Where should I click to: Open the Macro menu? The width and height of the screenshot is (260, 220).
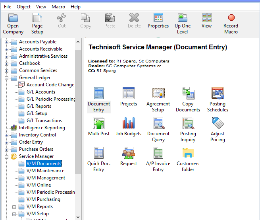58,7
